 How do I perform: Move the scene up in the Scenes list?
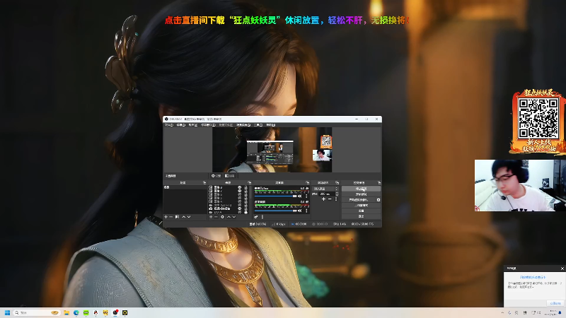(184, 217)
